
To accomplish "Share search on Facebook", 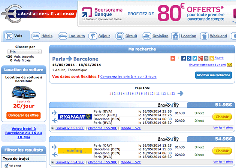I will tap(183, 58).
